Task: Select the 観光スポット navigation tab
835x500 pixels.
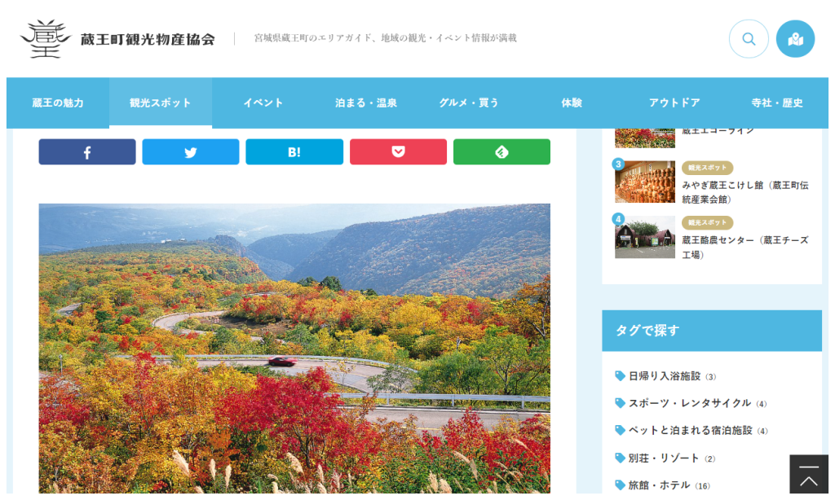Action: [x=161, y=103]
